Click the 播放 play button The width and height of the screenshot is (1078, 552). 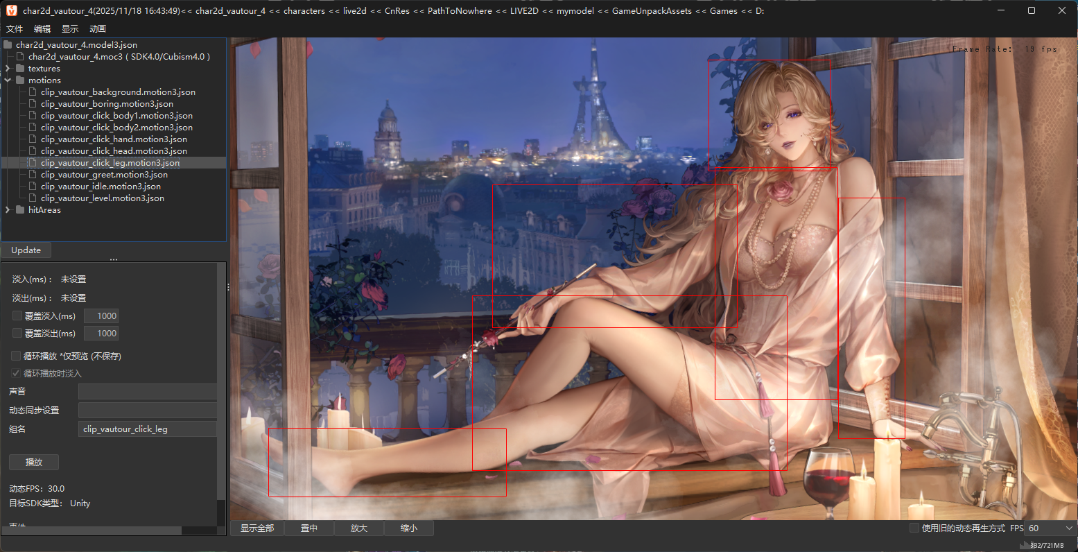[34, 462]
